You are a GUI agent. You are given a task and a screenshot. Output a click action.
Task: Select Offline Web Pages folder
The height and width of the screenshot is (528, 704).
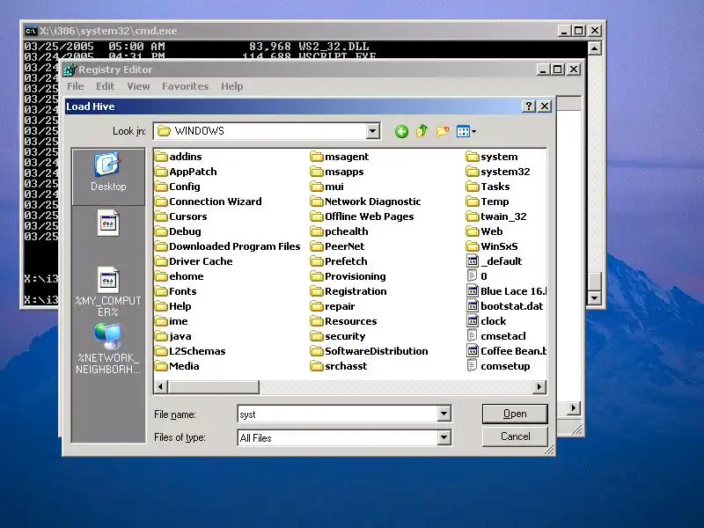pyautogui.click(x=363, y=216)
